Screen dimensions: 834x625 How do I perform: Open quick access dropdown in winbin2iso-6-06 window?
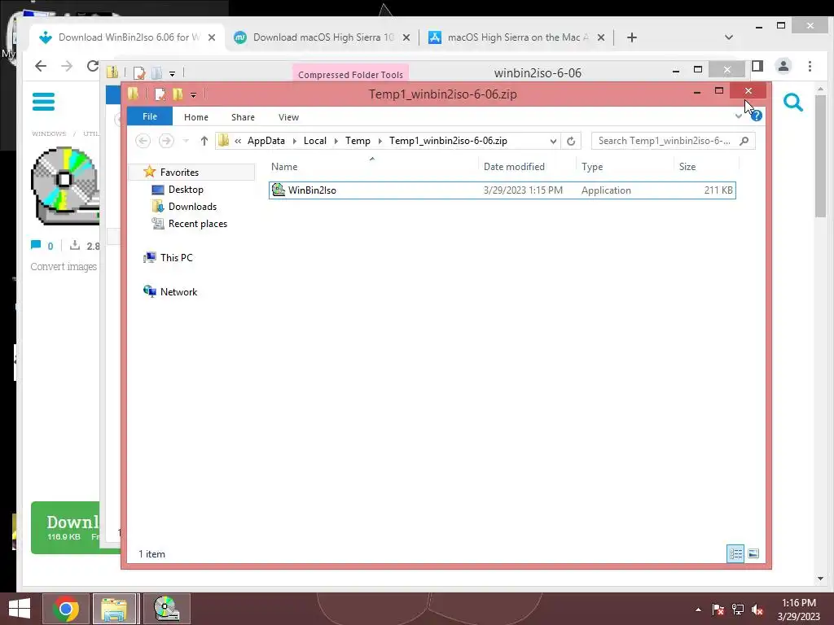173,73
